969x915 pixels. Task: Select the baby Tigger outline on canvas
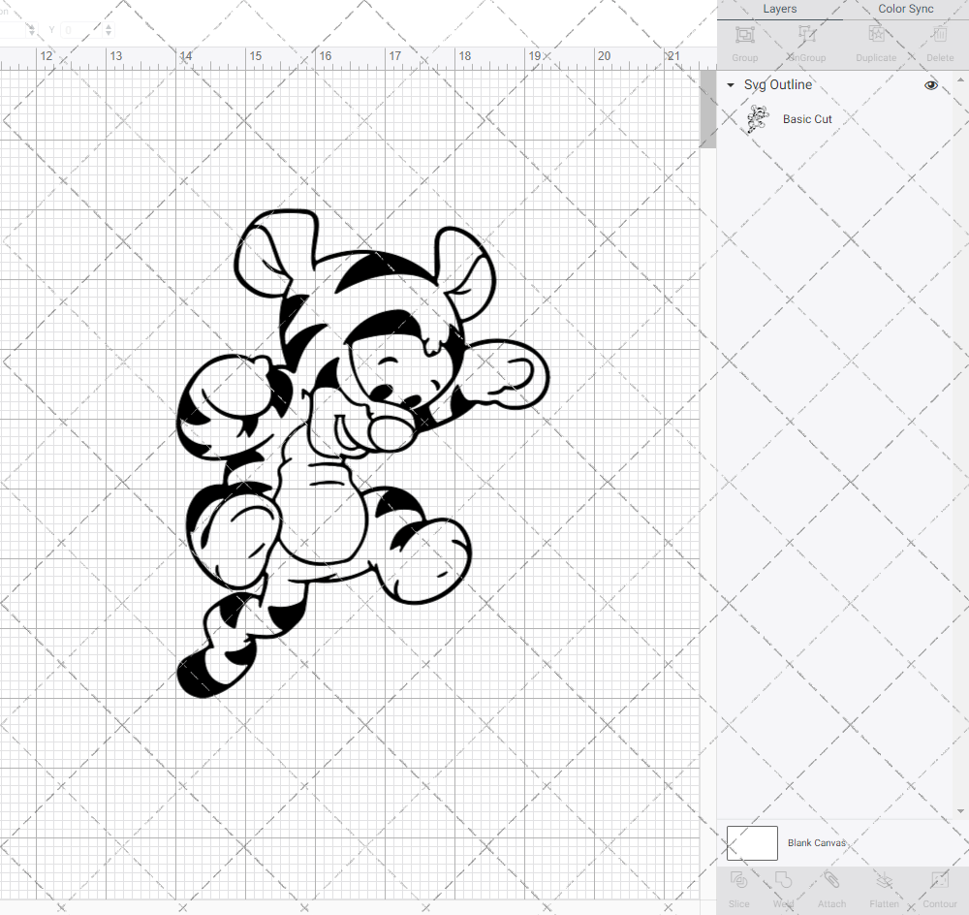coord(362,454)
